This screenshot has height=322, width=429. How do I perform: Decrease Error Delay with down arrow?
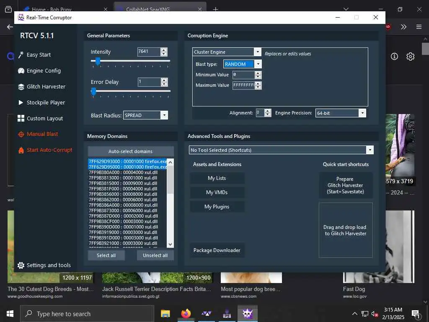164,84
